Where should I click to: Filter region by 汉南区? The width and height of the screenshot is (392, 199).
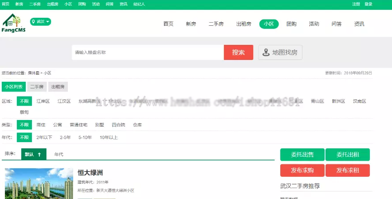360,101
